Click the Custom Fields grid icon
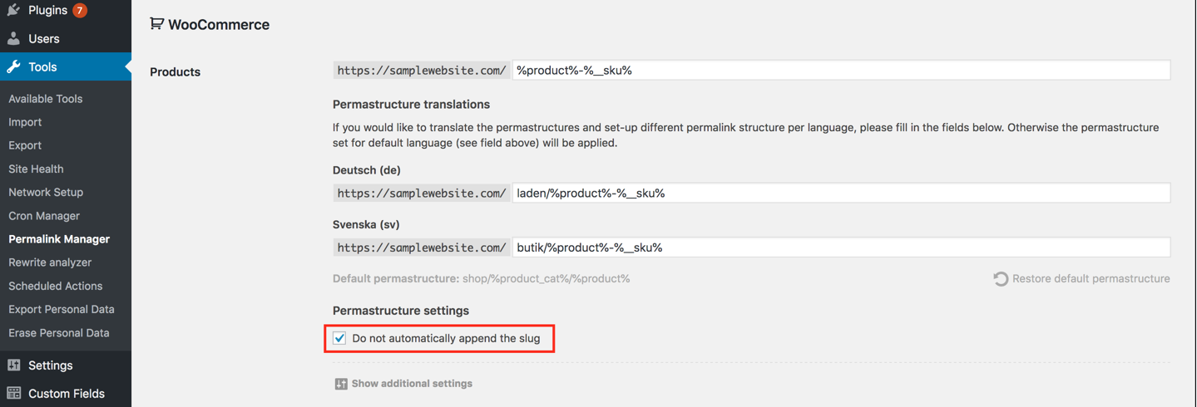The width and height of the screenshot is (1197, 407). [x=14, y=394]
